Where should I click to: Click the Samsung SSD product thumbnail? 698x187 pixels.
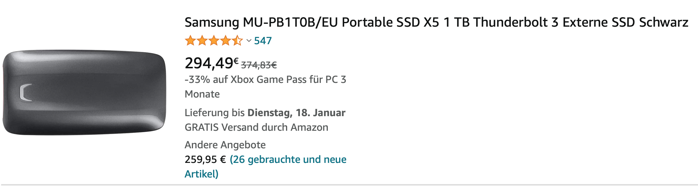point(84,92)
